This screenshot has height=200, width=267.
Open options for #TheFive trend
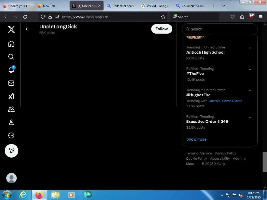251,69
